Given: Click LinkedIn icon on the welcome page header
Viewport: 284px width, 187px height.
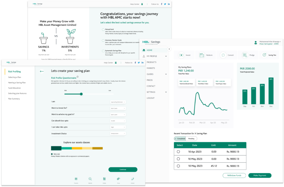Looking at the screenshot, I should [169, 4].
